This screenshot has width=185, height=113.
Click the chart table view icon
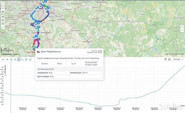[165, 59]
